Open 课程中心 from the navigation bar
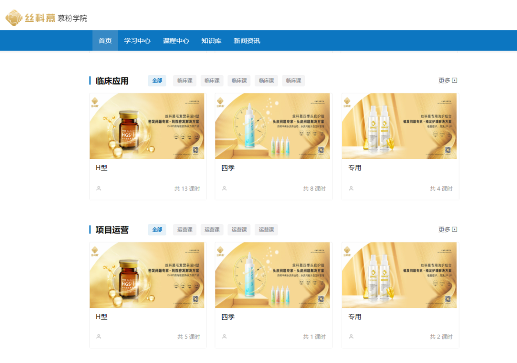This screenshot has width=517, height=363. coord(176,41)
